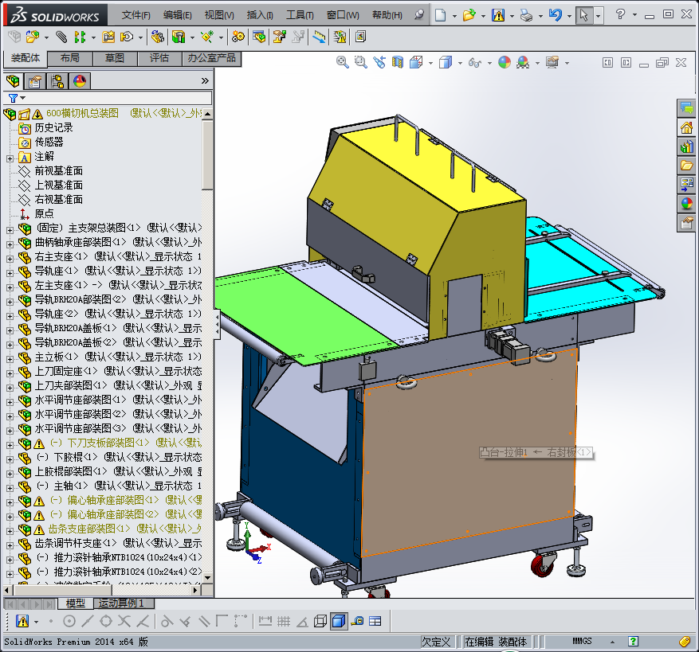
Task: Click the Edit Appearance color ball icon
Action: 505,62
